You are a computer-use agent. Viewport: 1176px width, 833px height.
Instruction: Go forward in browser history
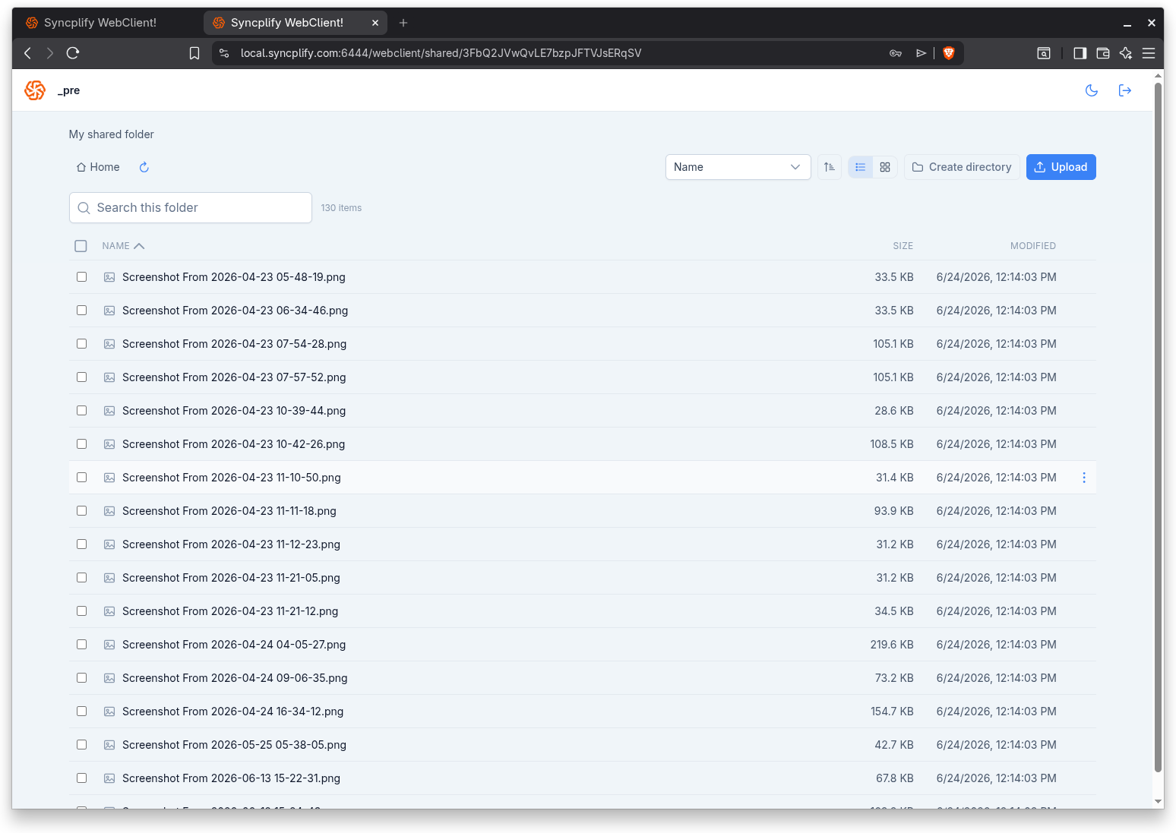coord(50,53)
